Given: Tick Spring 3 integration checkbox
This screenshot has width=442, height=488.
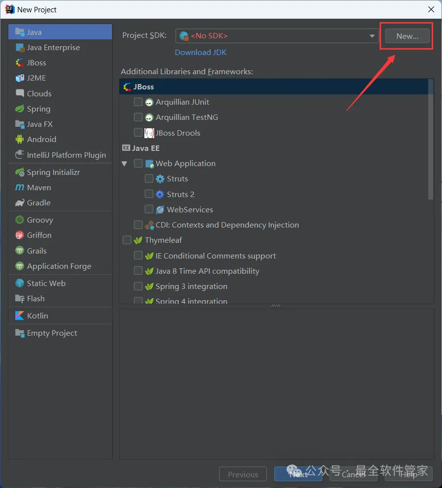Looking at the screenshot, I should pos(138,286).
